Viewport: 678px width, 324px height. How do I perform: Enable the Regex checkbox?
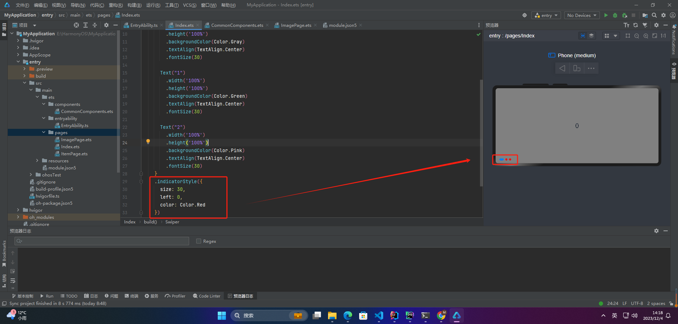pyautogui.click(x=199, y=241)
